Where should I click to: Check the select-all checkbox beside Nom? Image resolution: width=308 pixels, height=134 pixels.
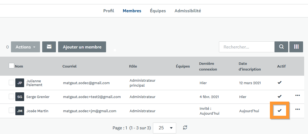click(12, 66)
